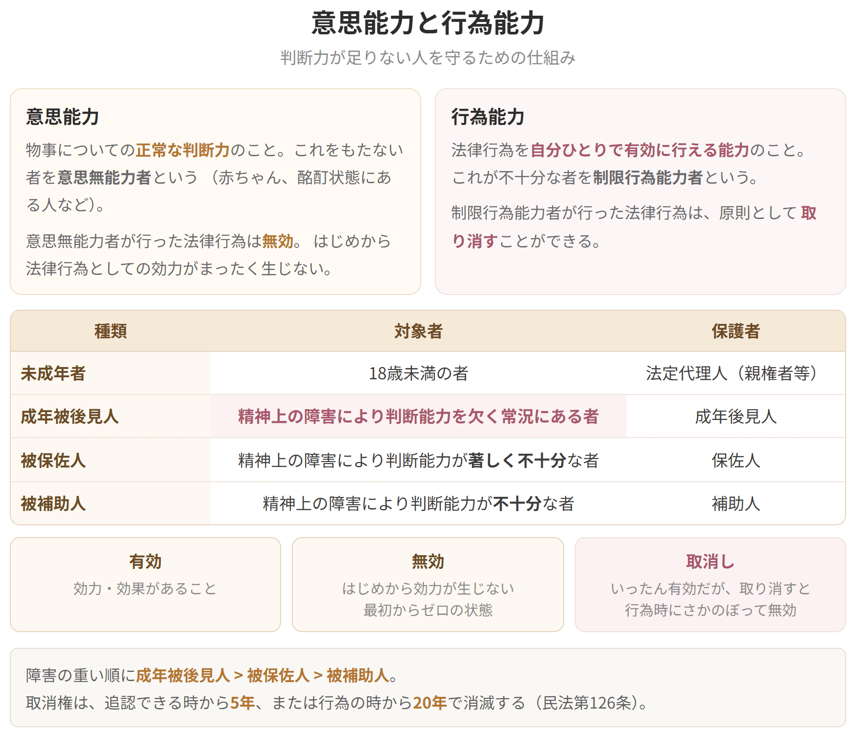Click the 種類 column header
Image resolution: width=856 pixels, height=737 pixels.
(x=111, y=331)
